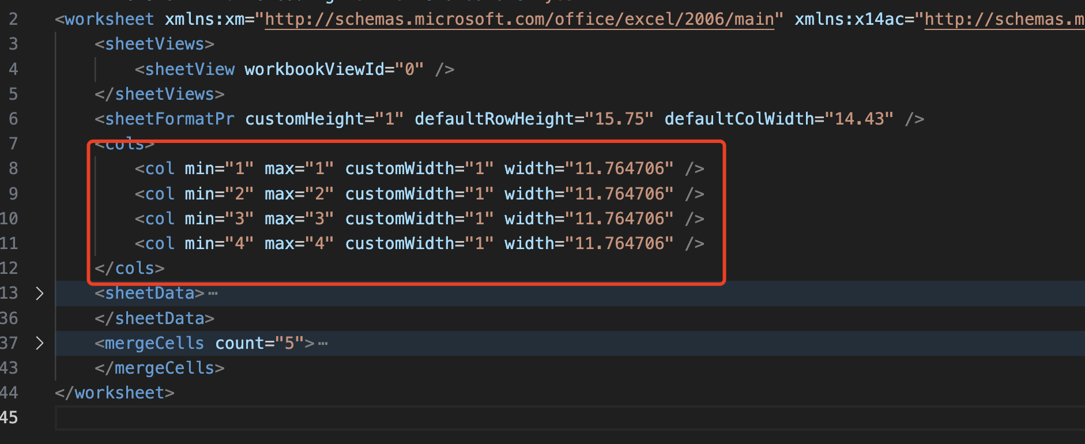The image size is (1085, 444).
Task: Click the customHeight attribute
Action: (304, 119)
